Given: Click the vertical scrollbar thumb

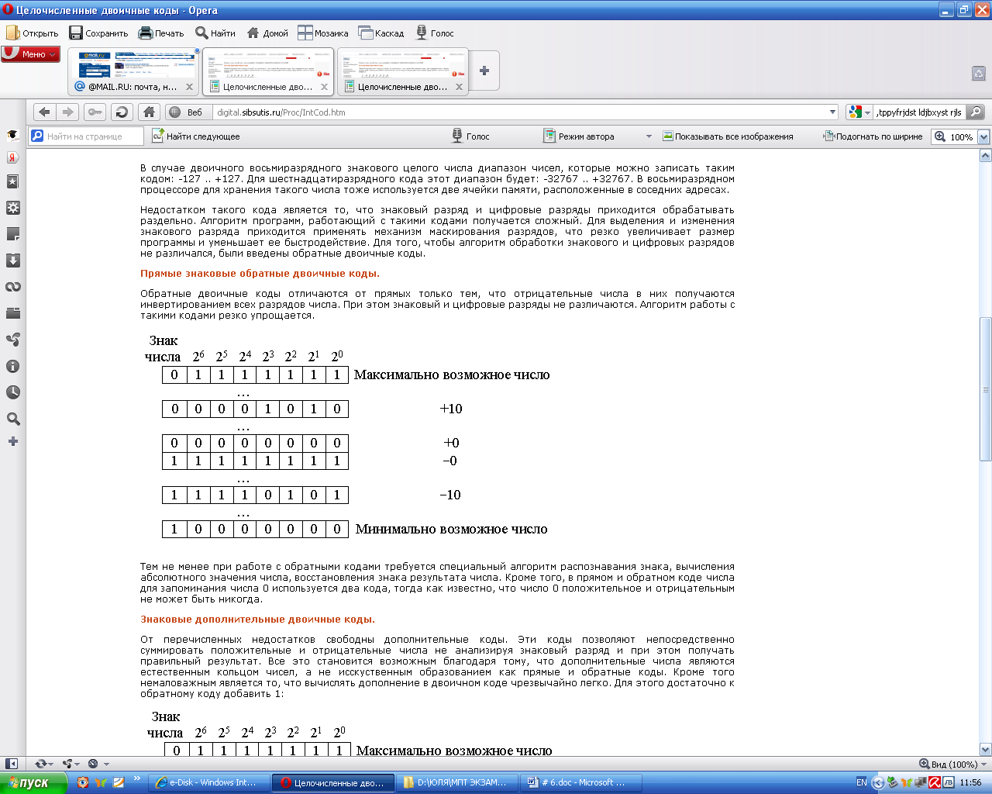Looking at the screenshot, I should (986, 389).
